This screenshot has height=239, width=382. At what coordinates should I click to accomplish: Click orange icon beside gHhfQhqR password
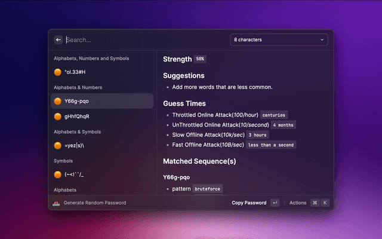click(58, 116)
